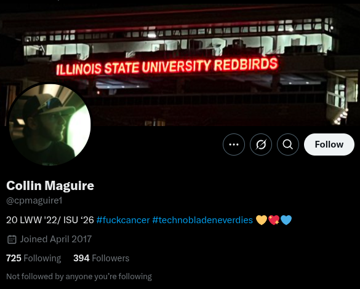Image resolution: width=360 pixels, height=289 pixels.
Task: Open the three-dot More options menu
Action: [234, 144]
